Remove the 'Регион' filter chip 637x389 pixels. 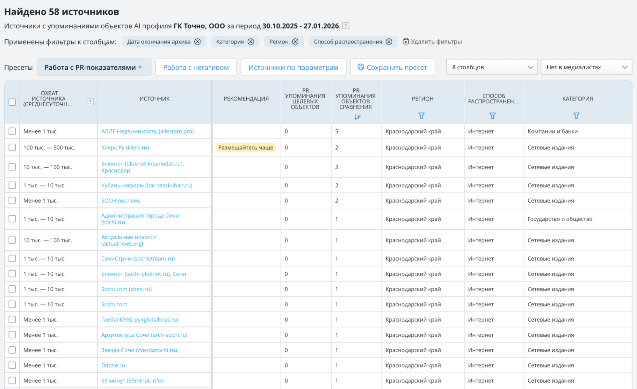tap(295, 42)
